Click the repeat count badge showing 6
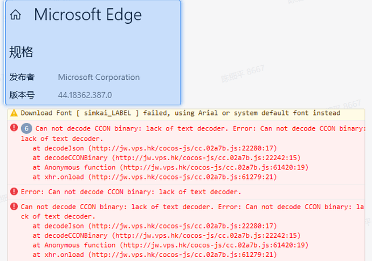This screenshot has width=372, height=261. (26, 128)
